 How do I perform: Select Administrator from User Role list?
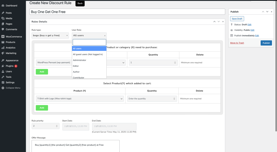(x=80, y=60)
